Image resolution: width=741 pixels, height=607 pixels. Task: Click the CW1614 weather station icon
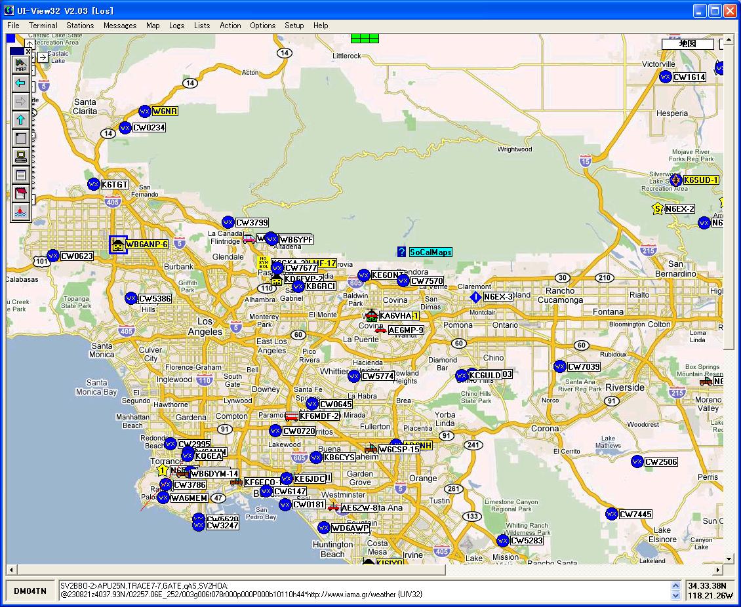point(666,77)
